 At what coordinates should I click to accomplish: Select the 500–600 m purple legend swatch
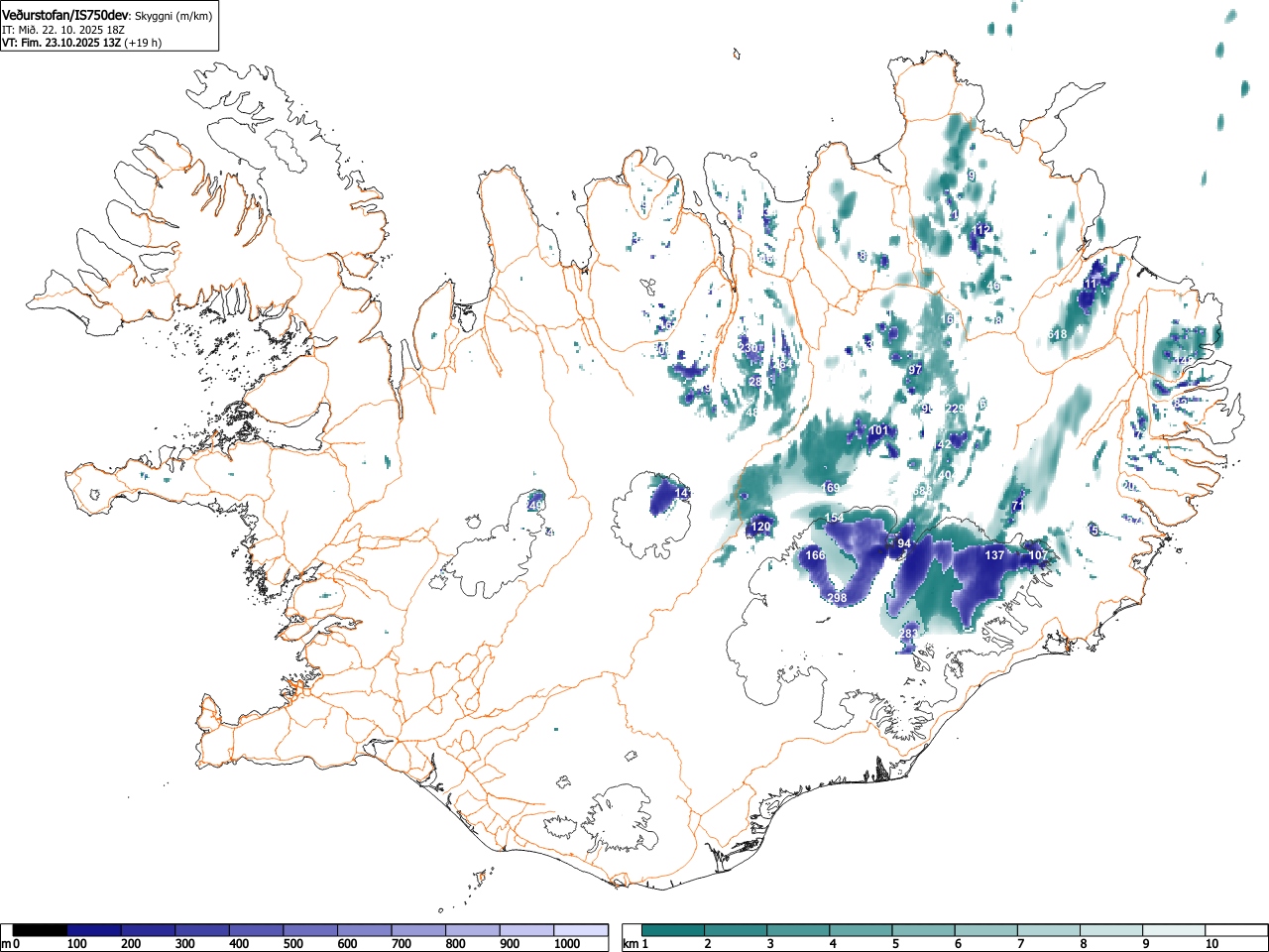[x=310, y=930]
